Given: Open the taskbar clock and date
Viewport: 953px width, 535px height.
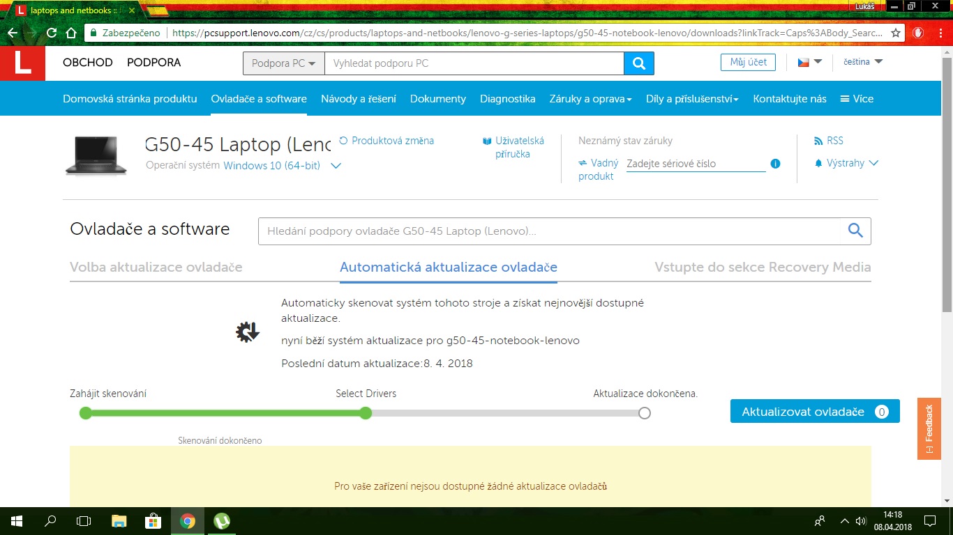Looking at the screenshot, I should pyautogui.click(x=893, y=521).
